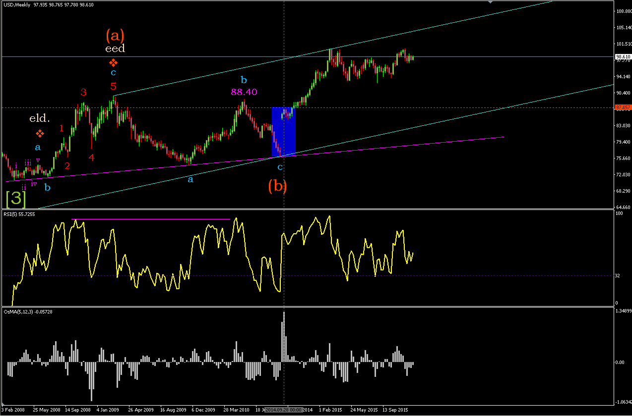632x416 pixels.
Task: Click the 16 Aug 2009 date label
Action: [x=173, y=410]
